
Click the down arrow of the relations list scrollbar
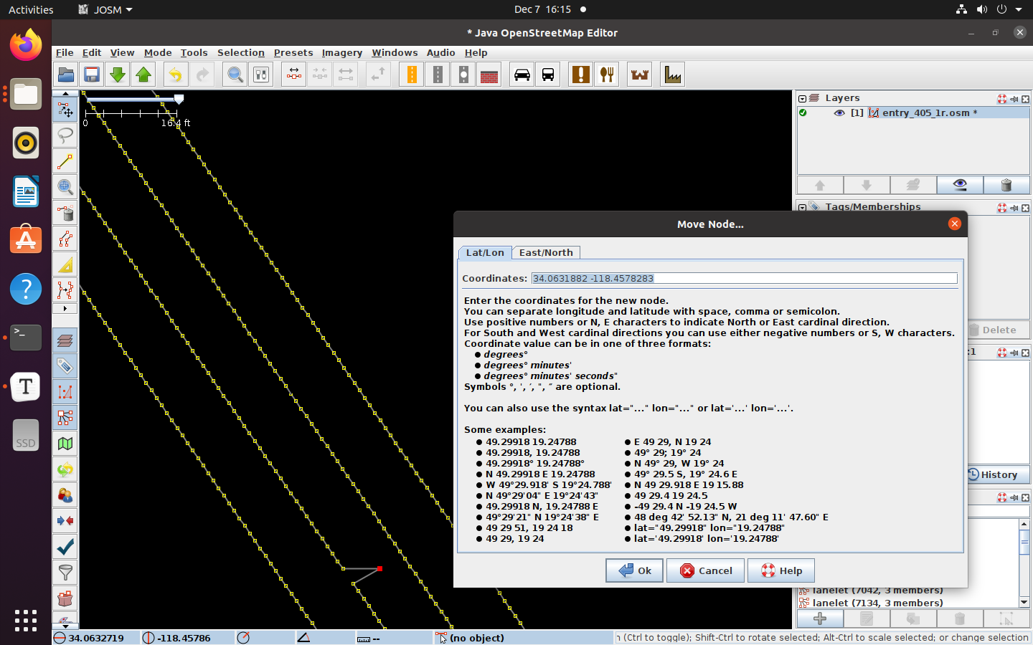pos(1024,602)
